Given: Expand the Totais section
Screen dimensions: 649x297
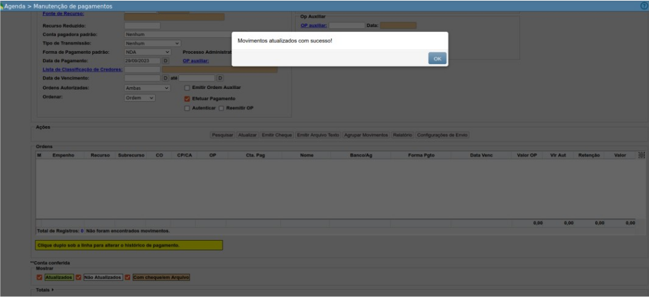Looking at the screenshot, I should click(x=45, y=290).
